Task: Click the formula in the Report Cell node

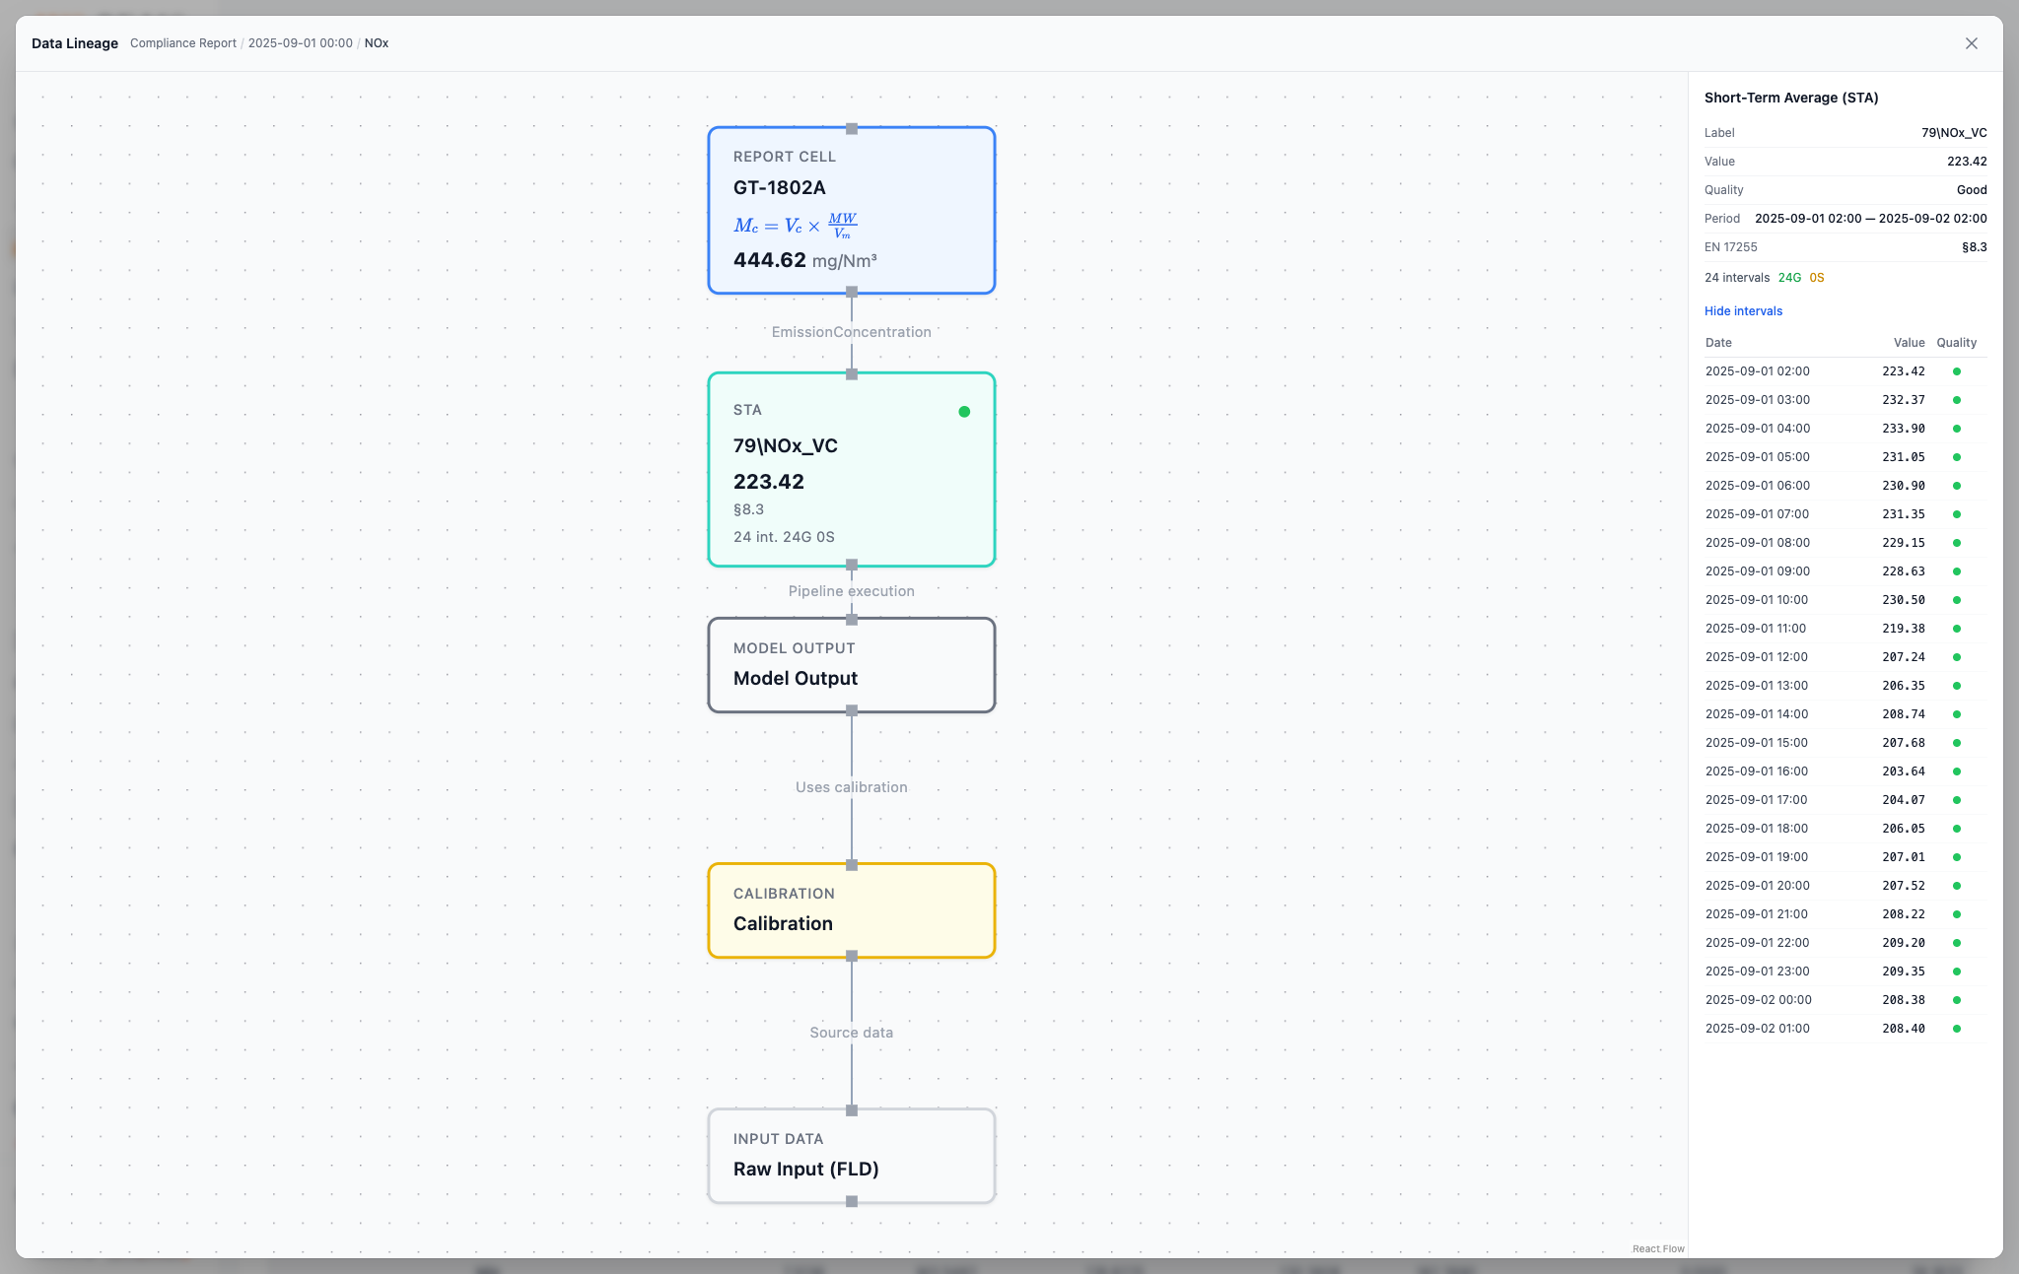Action: (795, 226)
